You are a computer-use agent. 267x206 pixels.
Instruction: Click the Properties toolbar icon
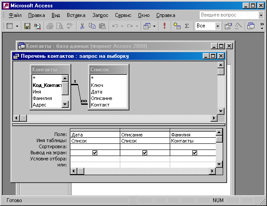click(228, 26)
